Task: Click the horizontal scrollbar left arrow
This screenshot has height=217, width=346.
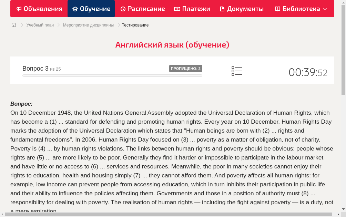Action: (2, 215)
